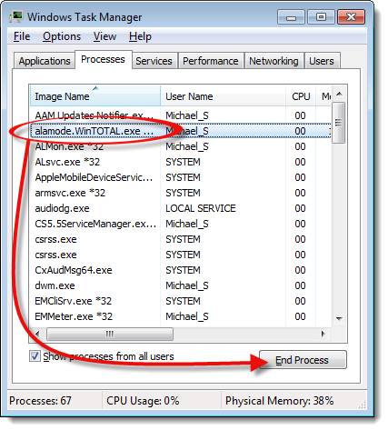The height and width of the screenshot is (430, 388).
Task: Select the dwm.exe process
Action: point(180,285)
